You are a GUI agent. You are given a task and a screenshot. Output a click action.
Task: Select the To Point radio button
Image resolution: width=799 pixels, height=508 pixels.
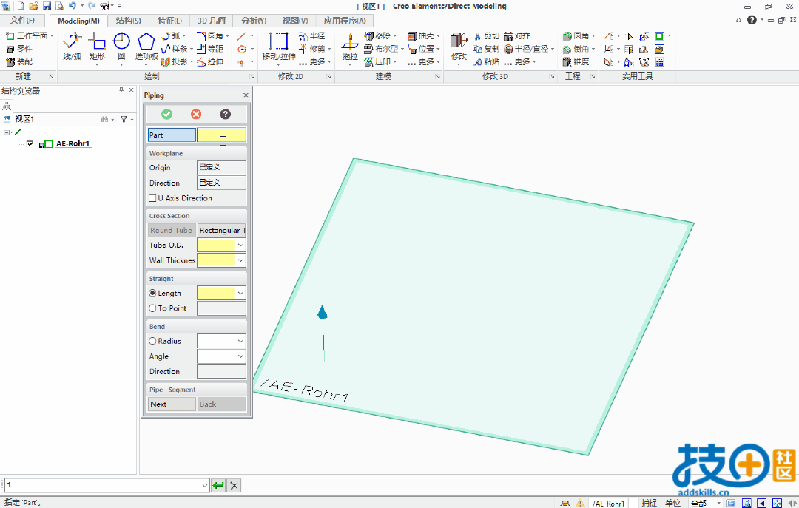[x=152, y=308]
